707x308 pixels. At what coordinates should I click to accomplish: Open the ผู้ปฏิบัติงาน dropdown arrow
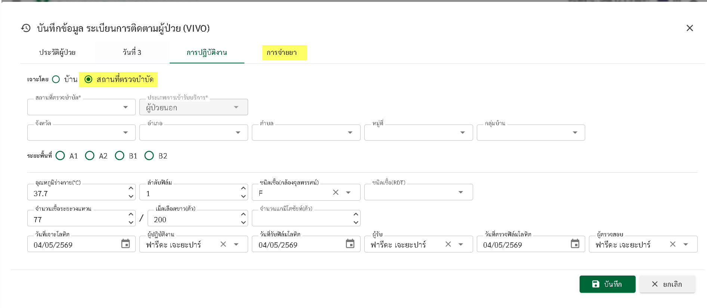click(236, 244)
